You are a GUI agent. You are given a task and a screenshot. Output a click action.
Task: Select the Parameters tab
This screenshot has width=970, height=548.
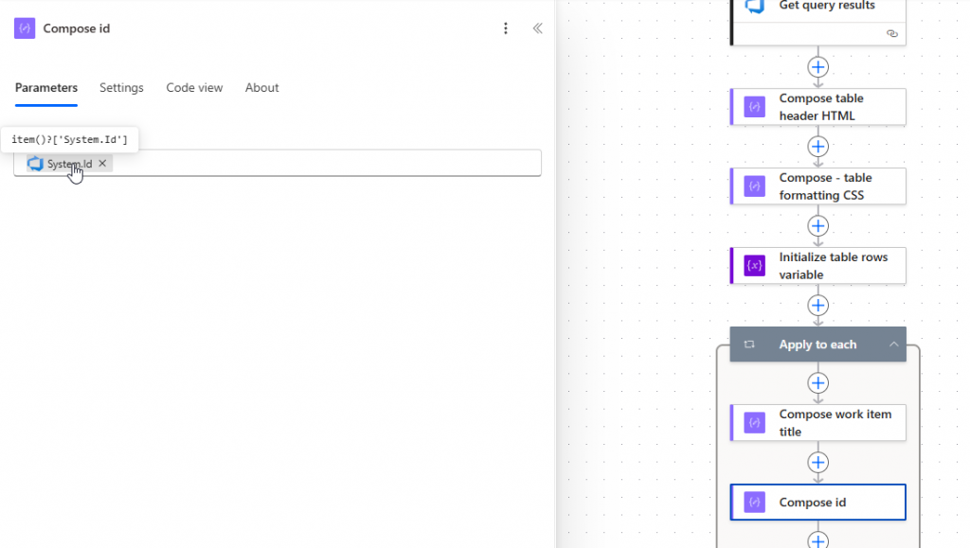pos(46,88)
